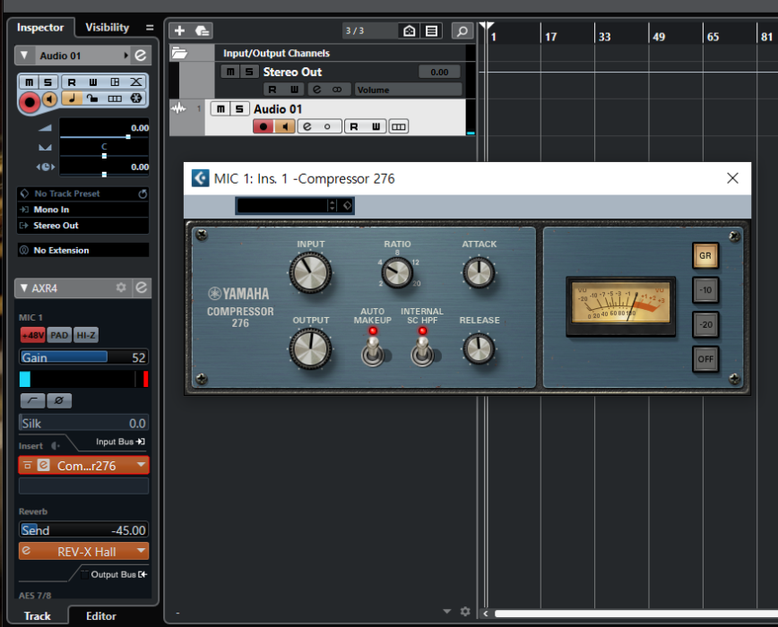Toggle the Inspector Solo button

pos(48,82)
